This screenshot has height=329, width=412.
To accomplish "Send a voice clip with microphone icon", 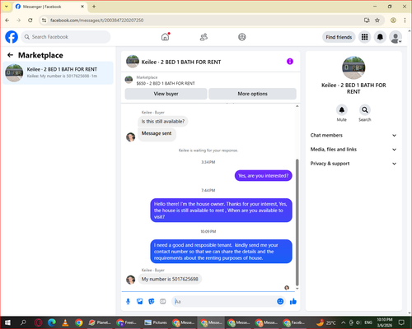I will click(x=128, y=302).
